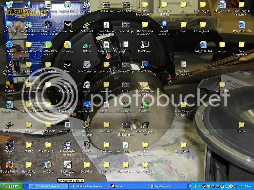Viewport: 254px width, 190px height.
Task: Select the MUSIC folder
Action: pos(29,145)
